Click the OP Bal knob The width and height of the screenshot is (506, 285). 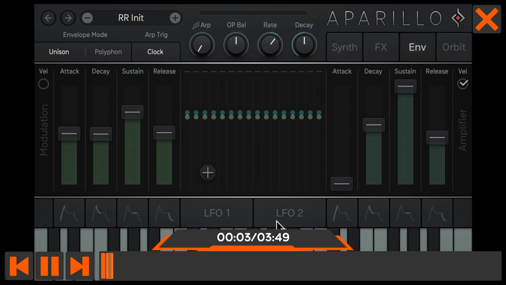pyautogui.click(x=236, y=45)
